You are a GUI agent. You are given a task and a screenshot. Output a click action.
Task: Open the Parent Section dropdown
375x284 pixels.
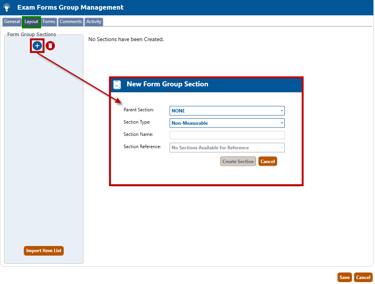227,111
